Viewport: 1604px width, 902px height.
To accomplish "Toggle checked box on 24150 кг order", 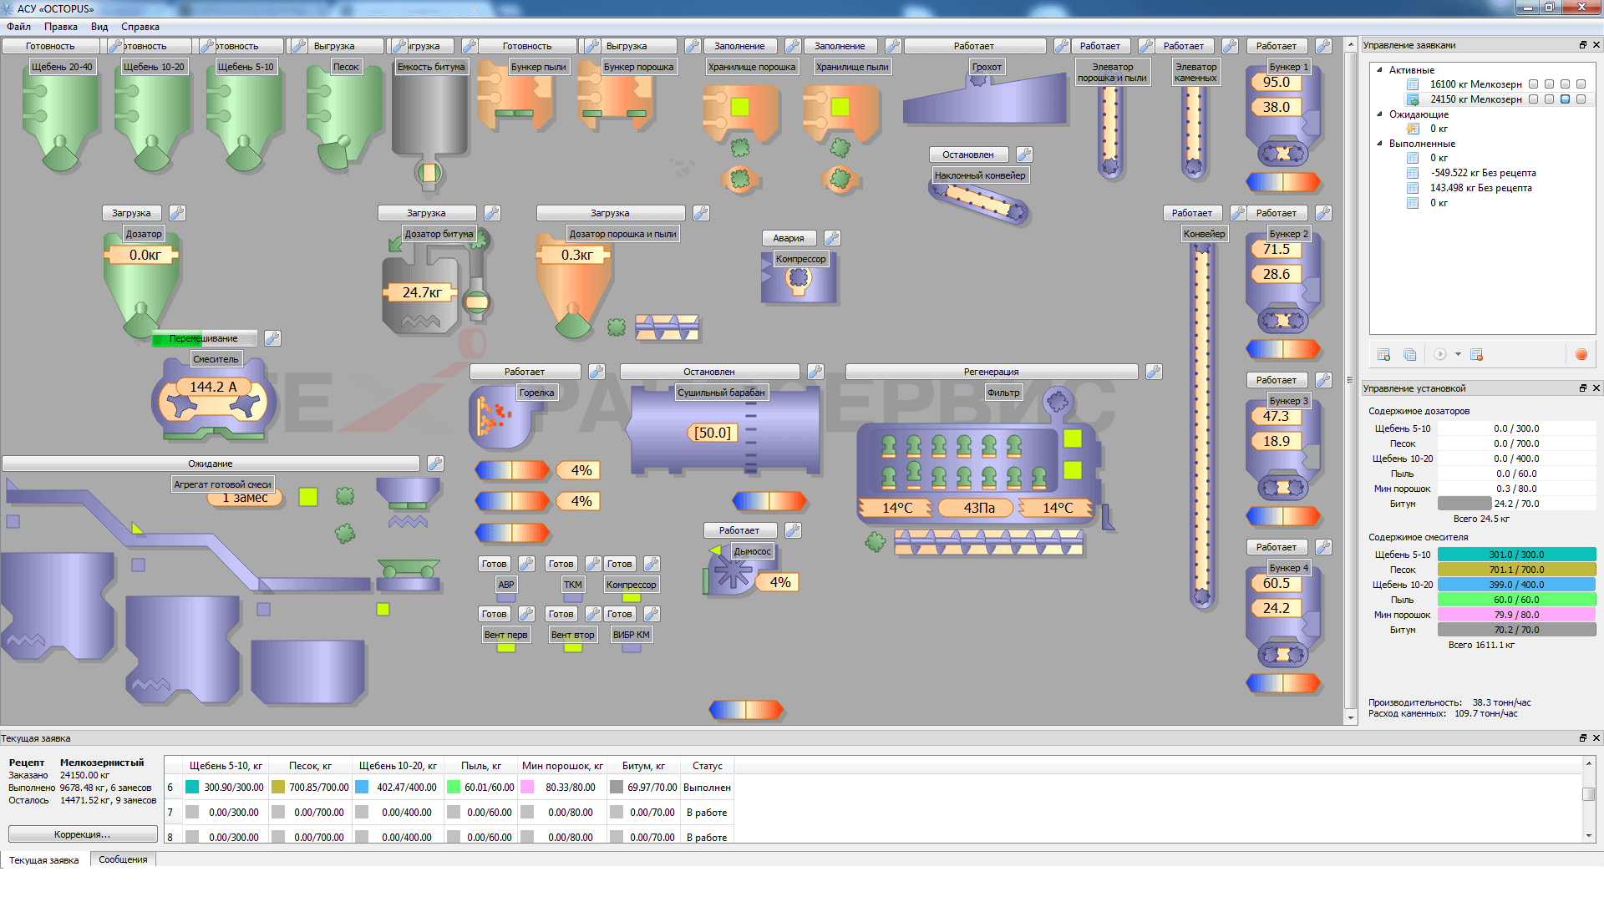I will pos(1566,99).
